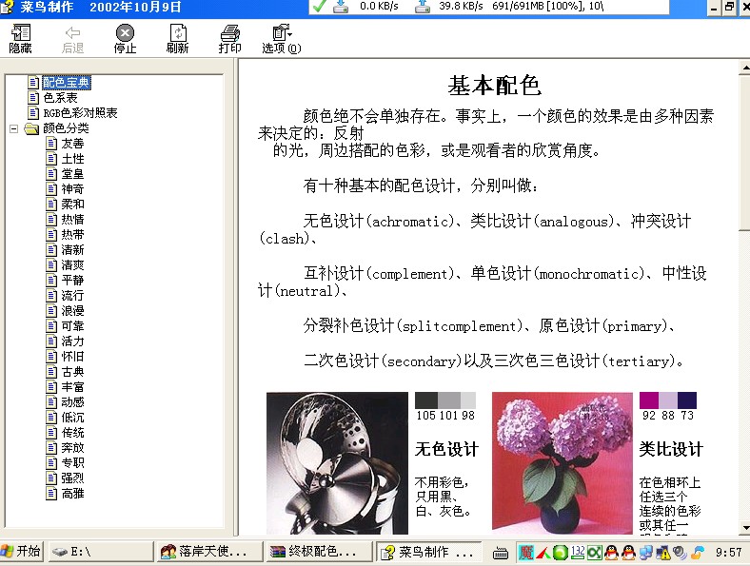Click the green checkmark icon in title bar
The height and width of the screenshot is (566, 750).
319,7
